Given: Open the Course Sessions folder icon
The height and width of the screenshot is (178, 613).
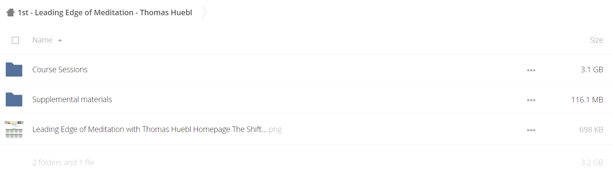Looking at the screenshot, I should click(x=14, y=69).
